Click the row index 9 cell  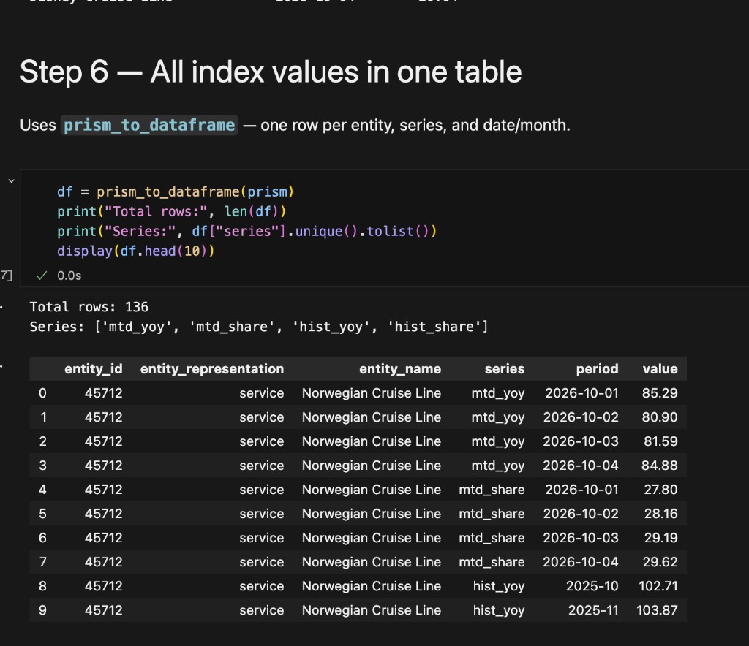[42, 610]
